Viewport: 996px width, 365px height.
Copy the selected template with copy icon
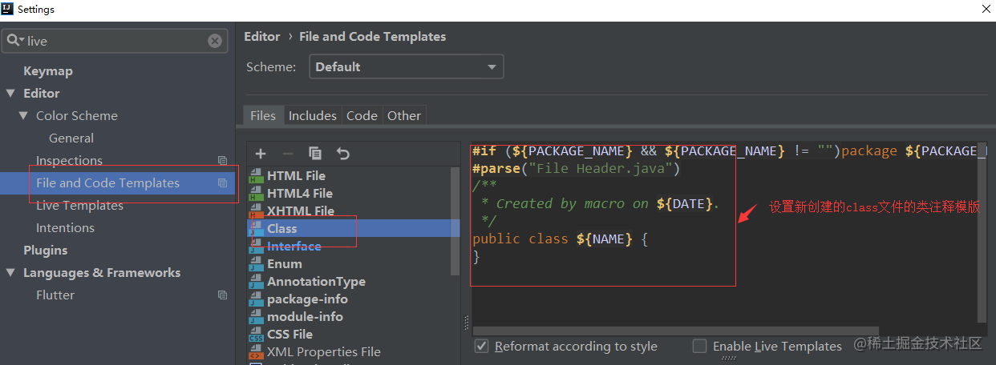(315, 154)
